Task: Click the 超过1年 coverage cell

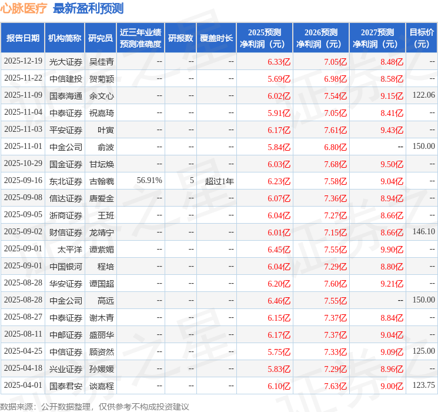Action: tap(219, 181)
